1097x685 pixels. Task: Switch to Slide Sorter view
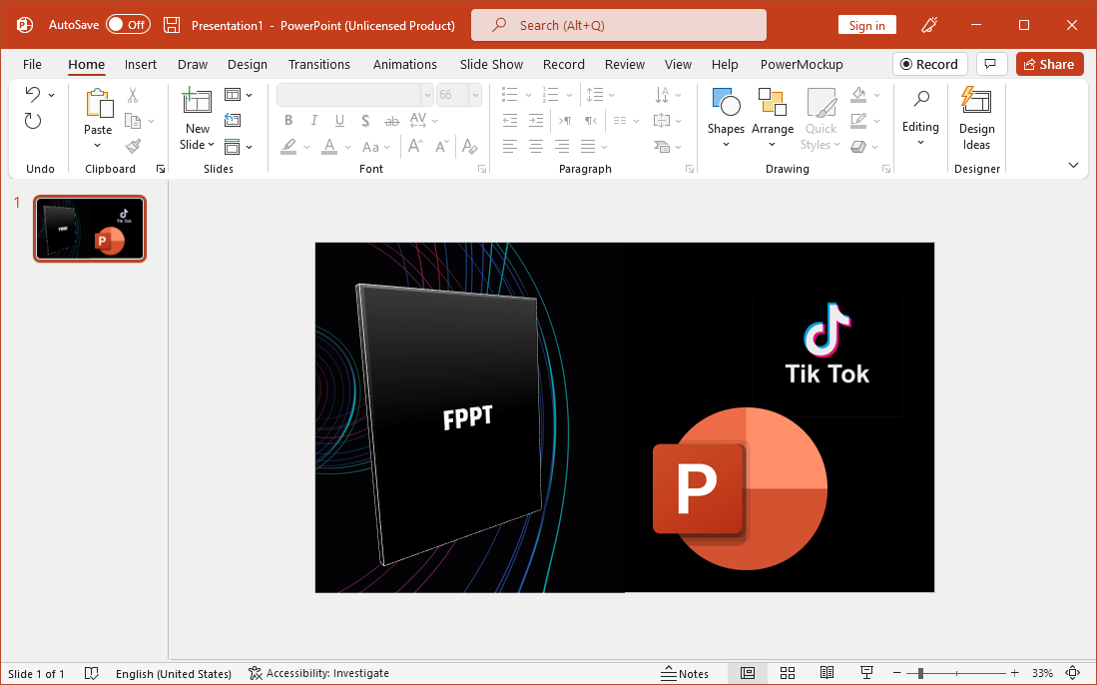[788, 673]
